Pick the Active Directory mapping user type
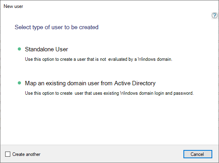Image resolution: width=219 pixels, height=163 pixels. tap(90, 83)
